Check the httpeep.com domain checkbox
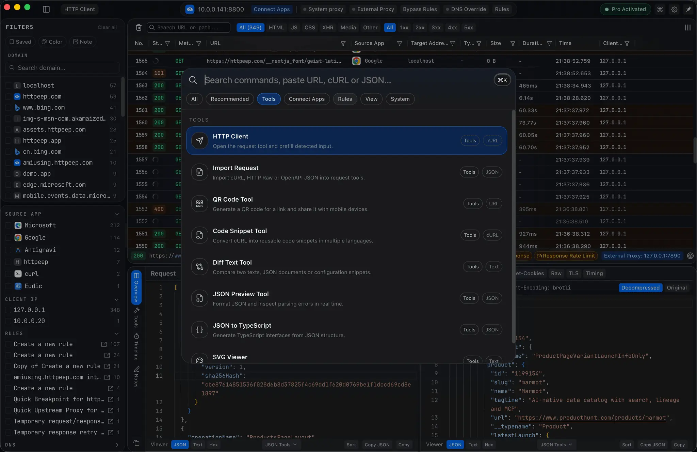 (9, 97)
